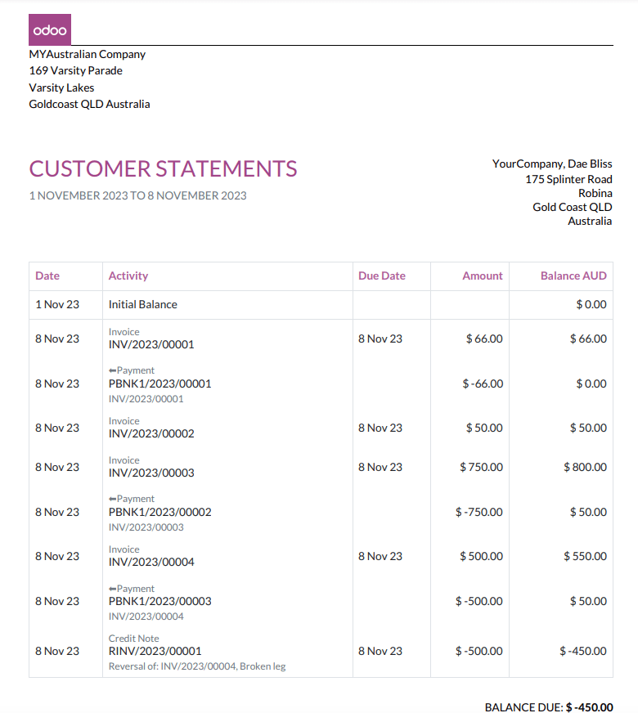Click the payment arrow icon above PBNK1/2023/00001
This screenshot has width=638, height=713.
pos(112,370)
